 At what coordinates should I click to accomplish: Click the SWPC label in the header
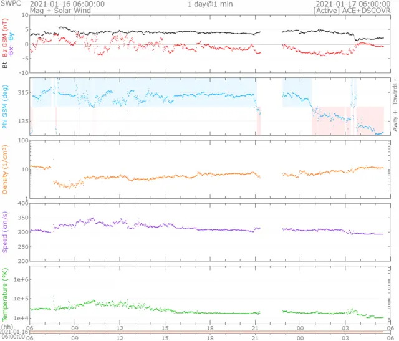click(11, 4)
